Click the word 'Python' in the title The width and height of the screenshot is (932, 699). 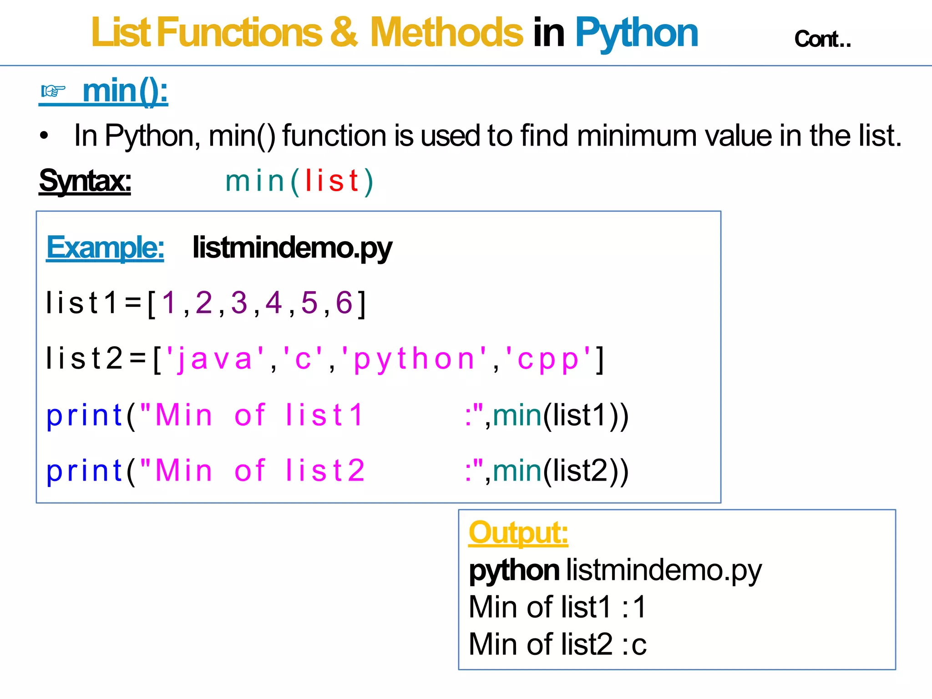tap(636, 33)
